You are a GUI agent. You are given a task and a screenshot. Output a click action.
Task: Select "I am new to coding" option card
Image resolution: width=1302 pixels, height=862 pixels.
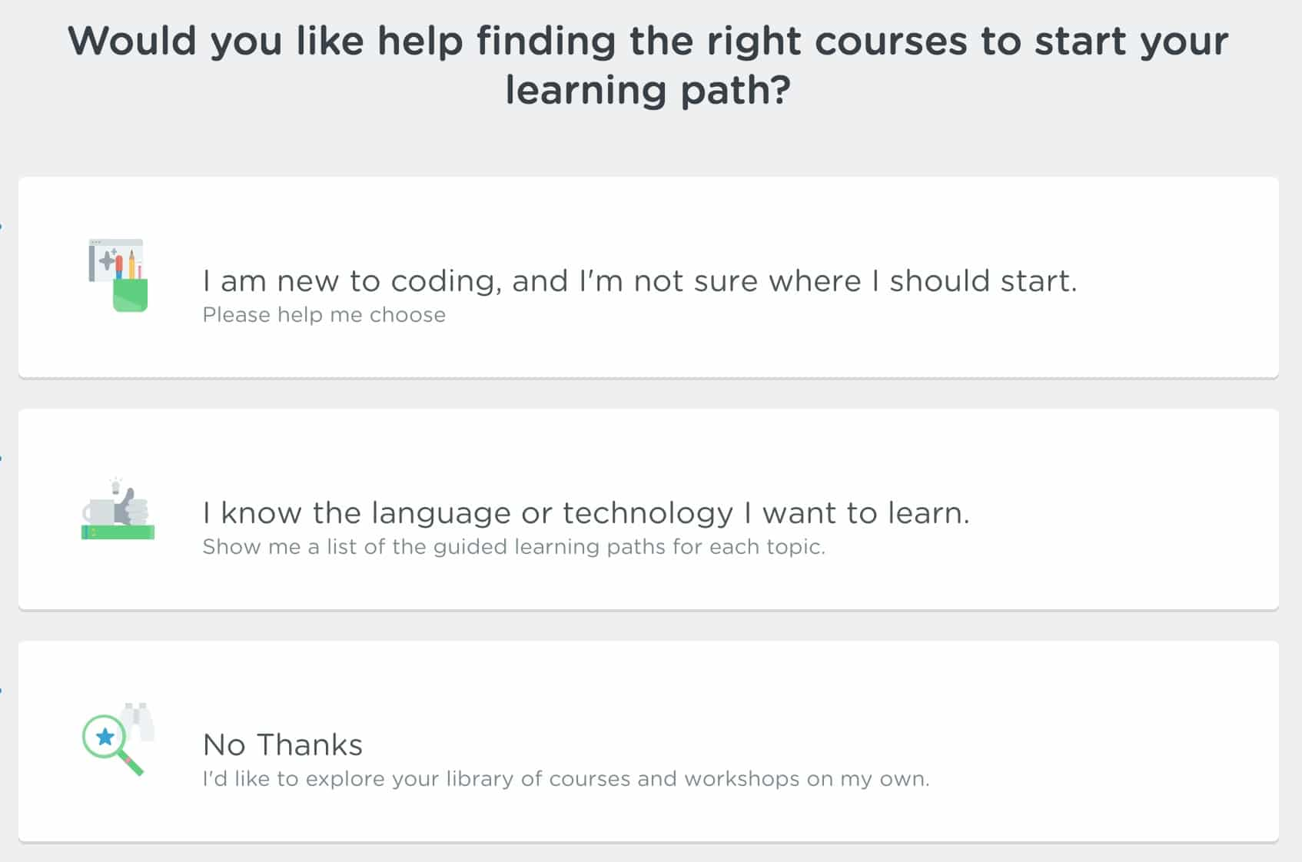[648, 277]
